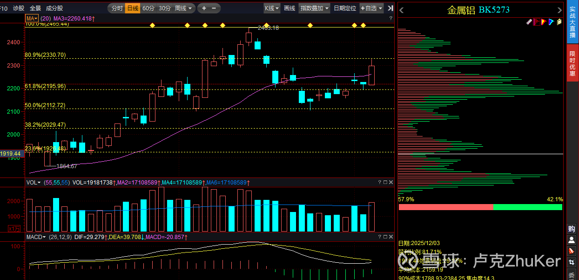Open help question mark on VOL panel
This screenshot has height=280, width=579.
(379, 182)
